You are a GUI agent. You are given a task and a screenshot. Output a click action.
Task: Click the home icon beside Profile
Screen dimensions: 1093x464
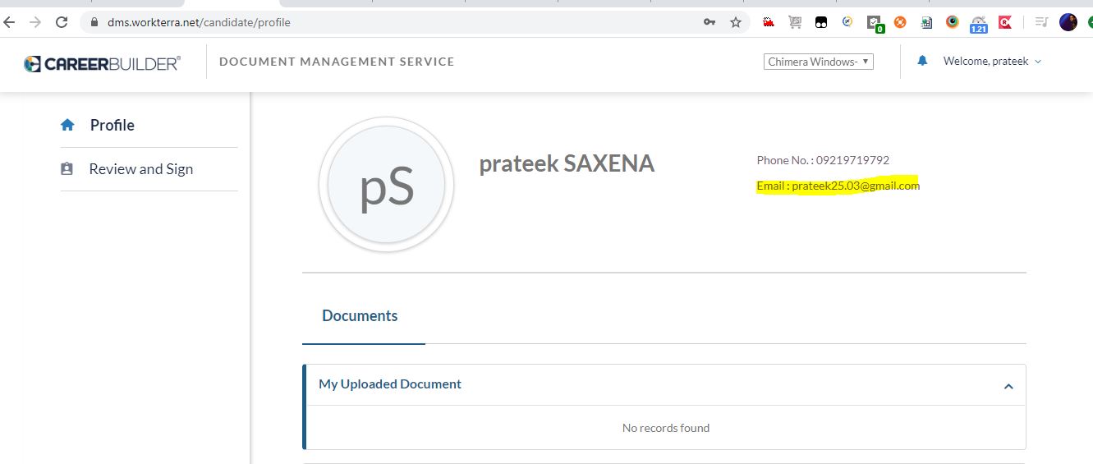tap(67, 126)
